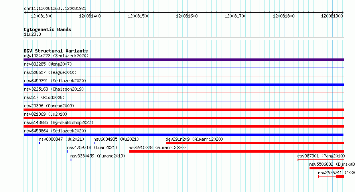
Task: Select the red nsv5506882 variant bar
Action: [x=327, y=168]
